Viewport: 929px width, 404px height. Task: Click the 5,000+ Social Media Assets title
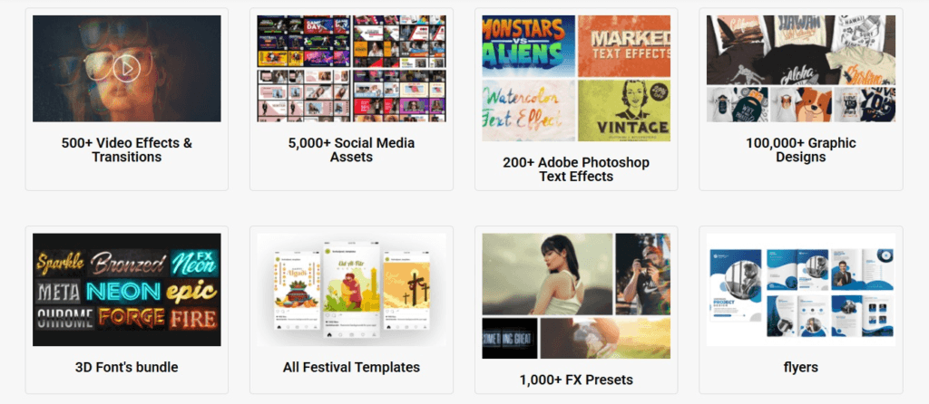351,150
